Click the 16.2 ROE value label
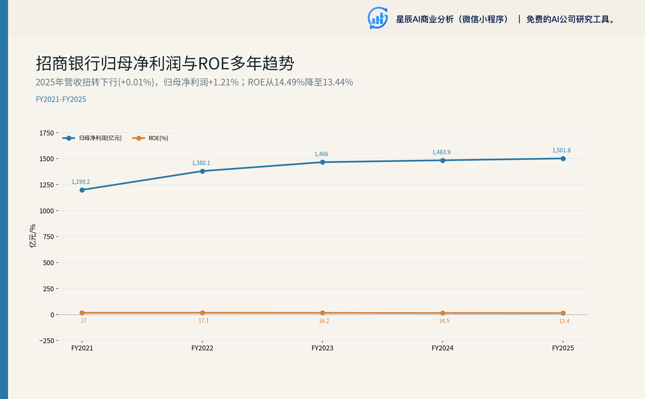645x399 pixels. click(324, 321)
